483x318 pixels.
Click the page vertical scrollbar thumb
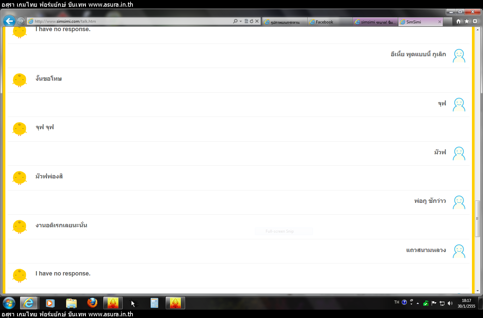point(477,218)
